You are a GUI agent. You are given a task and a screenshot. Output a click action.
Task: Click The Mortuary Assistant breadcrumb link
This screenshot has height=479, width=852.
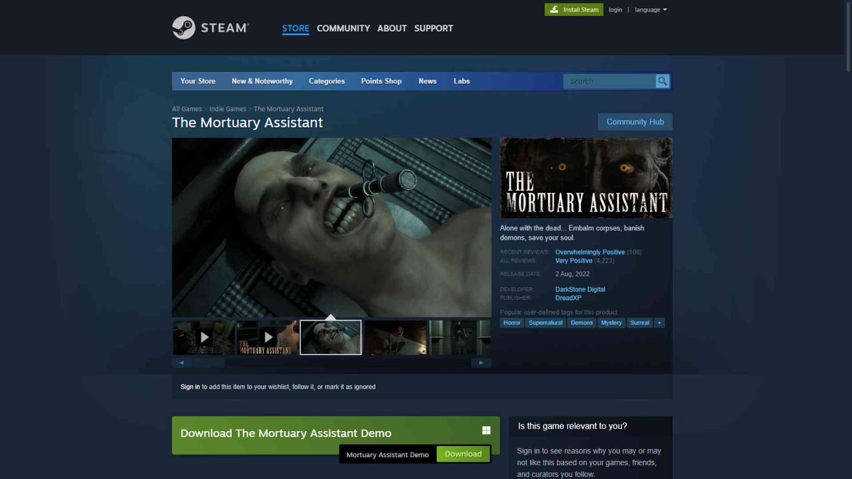(288, 109)
